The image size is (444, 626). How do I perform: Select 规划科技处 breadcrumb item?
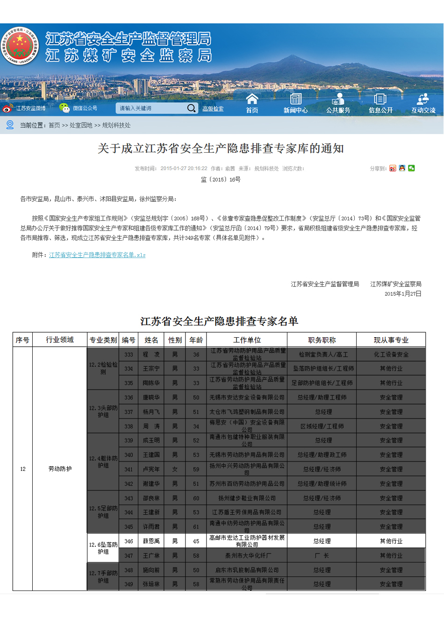tap(116, 125)
